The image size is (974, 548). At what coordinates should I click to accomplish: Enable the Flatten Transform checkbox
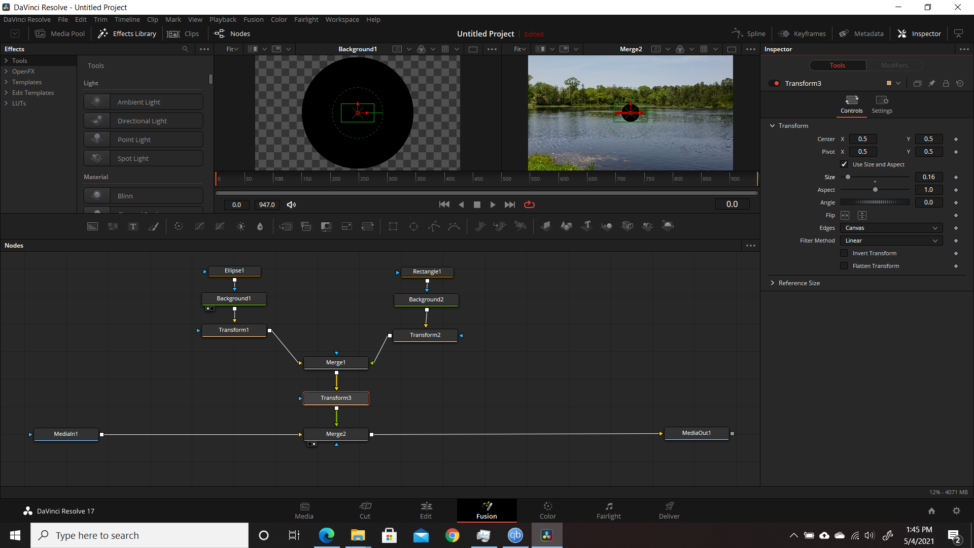[844, 266]
